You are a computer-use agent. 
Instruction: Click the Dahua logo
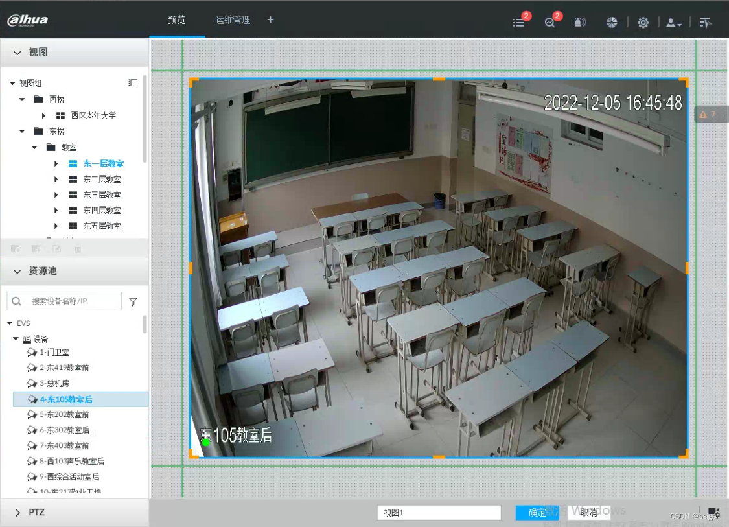28,20
